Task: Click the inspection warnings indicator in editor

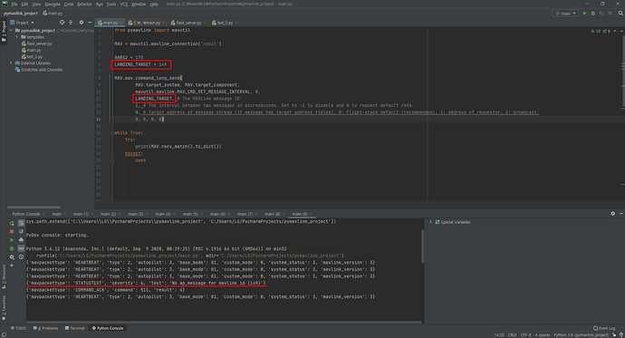Action: tap(601, 31)
